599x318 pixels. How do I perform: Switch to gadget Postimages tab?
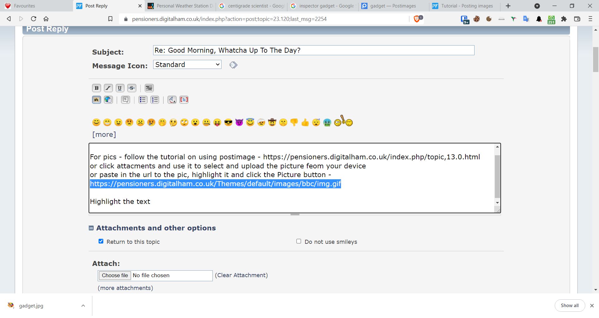tap(394, 6)
